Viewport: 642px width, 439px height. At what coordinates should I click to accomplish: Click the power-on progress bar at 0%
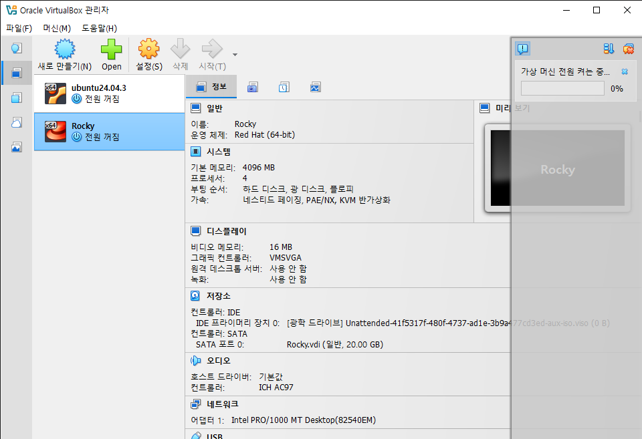click(x=562, y=88)
